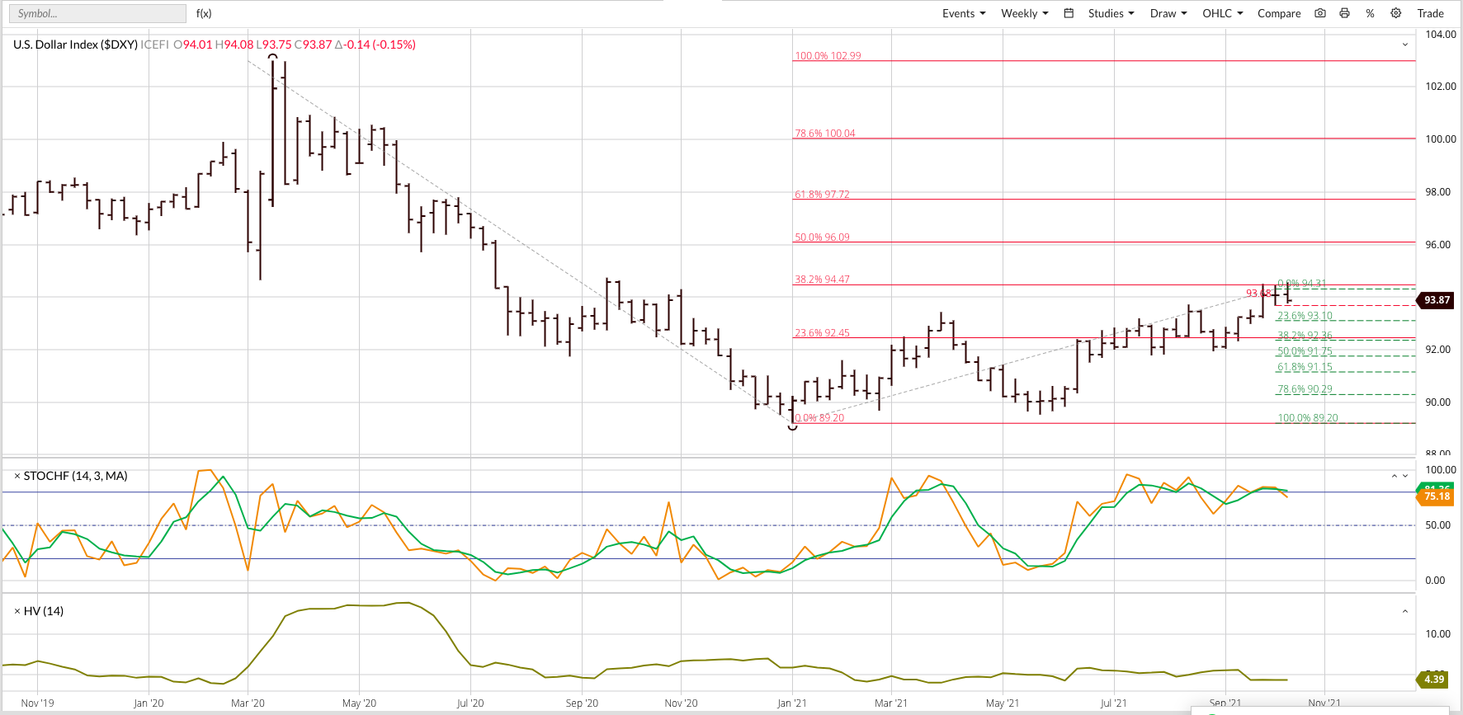Viewport: 1463px width, 715px height.
Task: Open the Draw tools menu
Action: click(x=1168, y=13)
